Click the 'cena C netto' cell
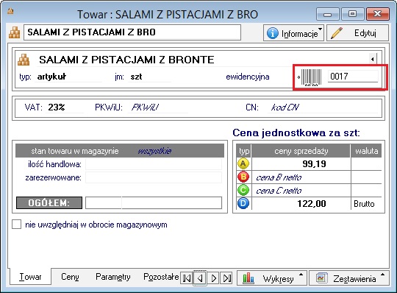 click(301, 191)
